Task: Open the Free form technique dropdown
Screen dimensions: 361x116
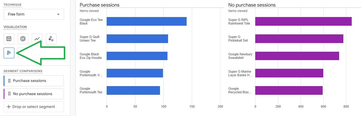Action: (x=34, y=14)
